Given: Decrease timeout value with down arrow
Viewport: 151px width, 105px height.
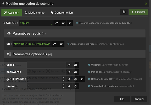Looking at the screenshot, I should (64, 88).
